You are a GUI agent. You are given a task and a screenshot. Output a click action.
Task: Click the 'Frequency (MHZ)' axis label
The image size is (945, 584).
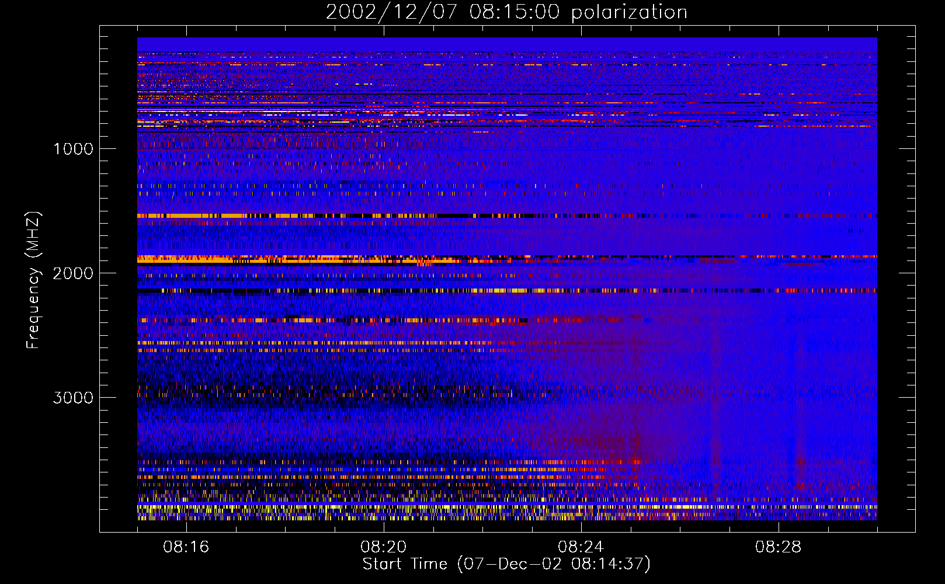coord(33,280)
